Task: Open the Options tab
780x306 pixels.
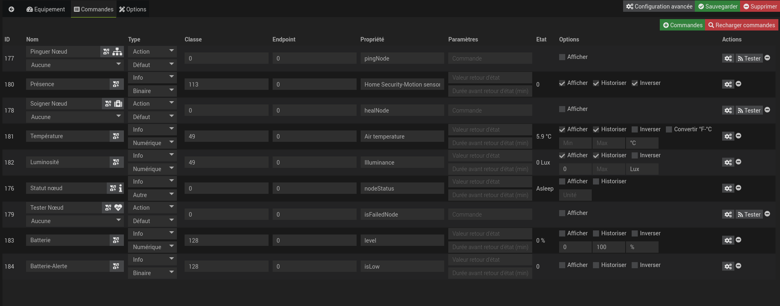Action: [x=132, y=9]
